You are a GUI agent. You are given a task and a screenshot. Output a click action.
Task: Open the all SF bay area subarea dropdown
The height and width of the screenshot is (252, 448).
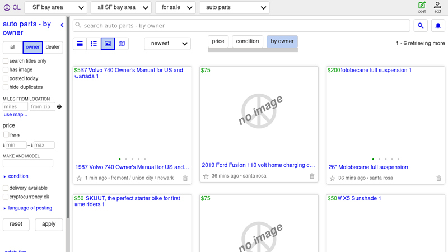121,7
